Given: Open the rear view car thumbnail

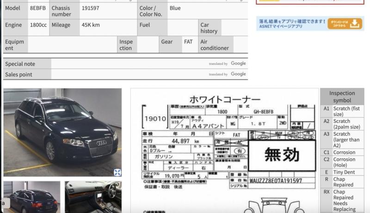Looking at the screenshot, I should tap(32, 197).
